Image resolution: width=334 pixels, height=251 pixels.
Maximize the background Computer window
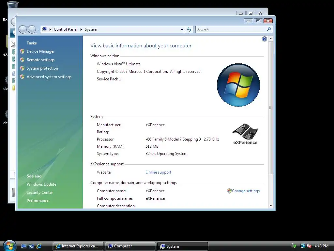[x=251, y=13]
